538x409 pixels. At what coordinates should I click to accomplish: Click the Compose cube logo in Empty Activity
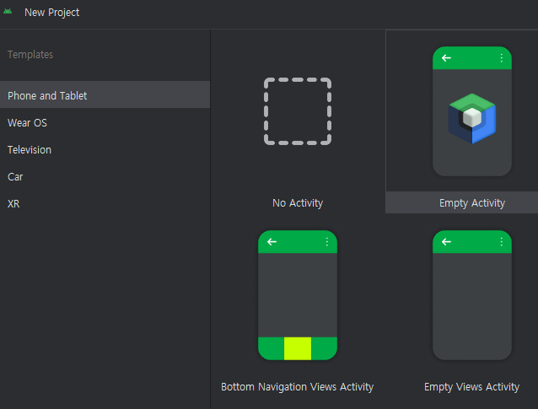coord(472,118)
